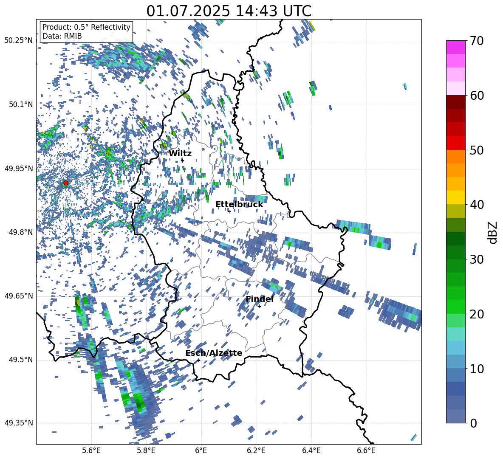Click the title timestamp 01.07.2025 14:43 UTC
Screen dimensions: 503x459
click(229, 11)
